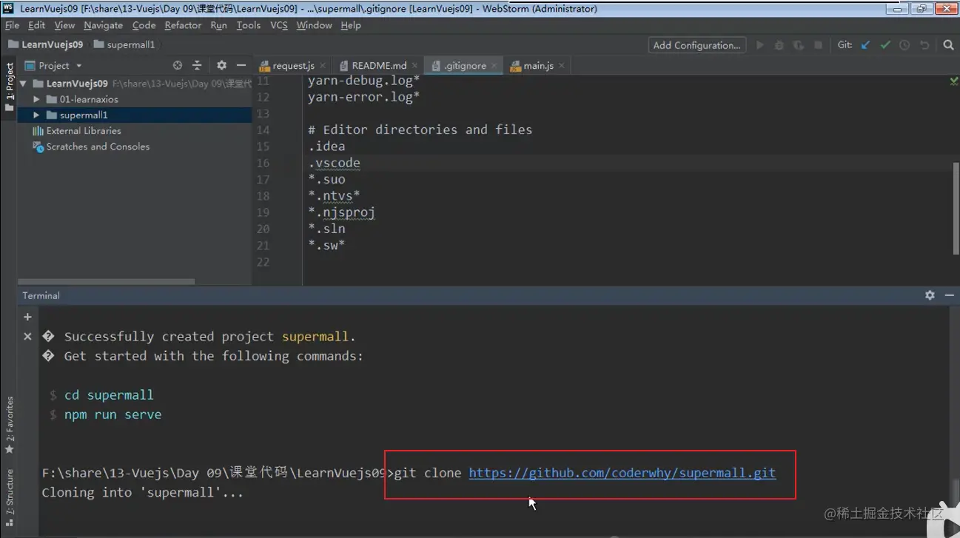Click 'npm run serve' text in terminal
960x538 pixels.
pos(113,414)
